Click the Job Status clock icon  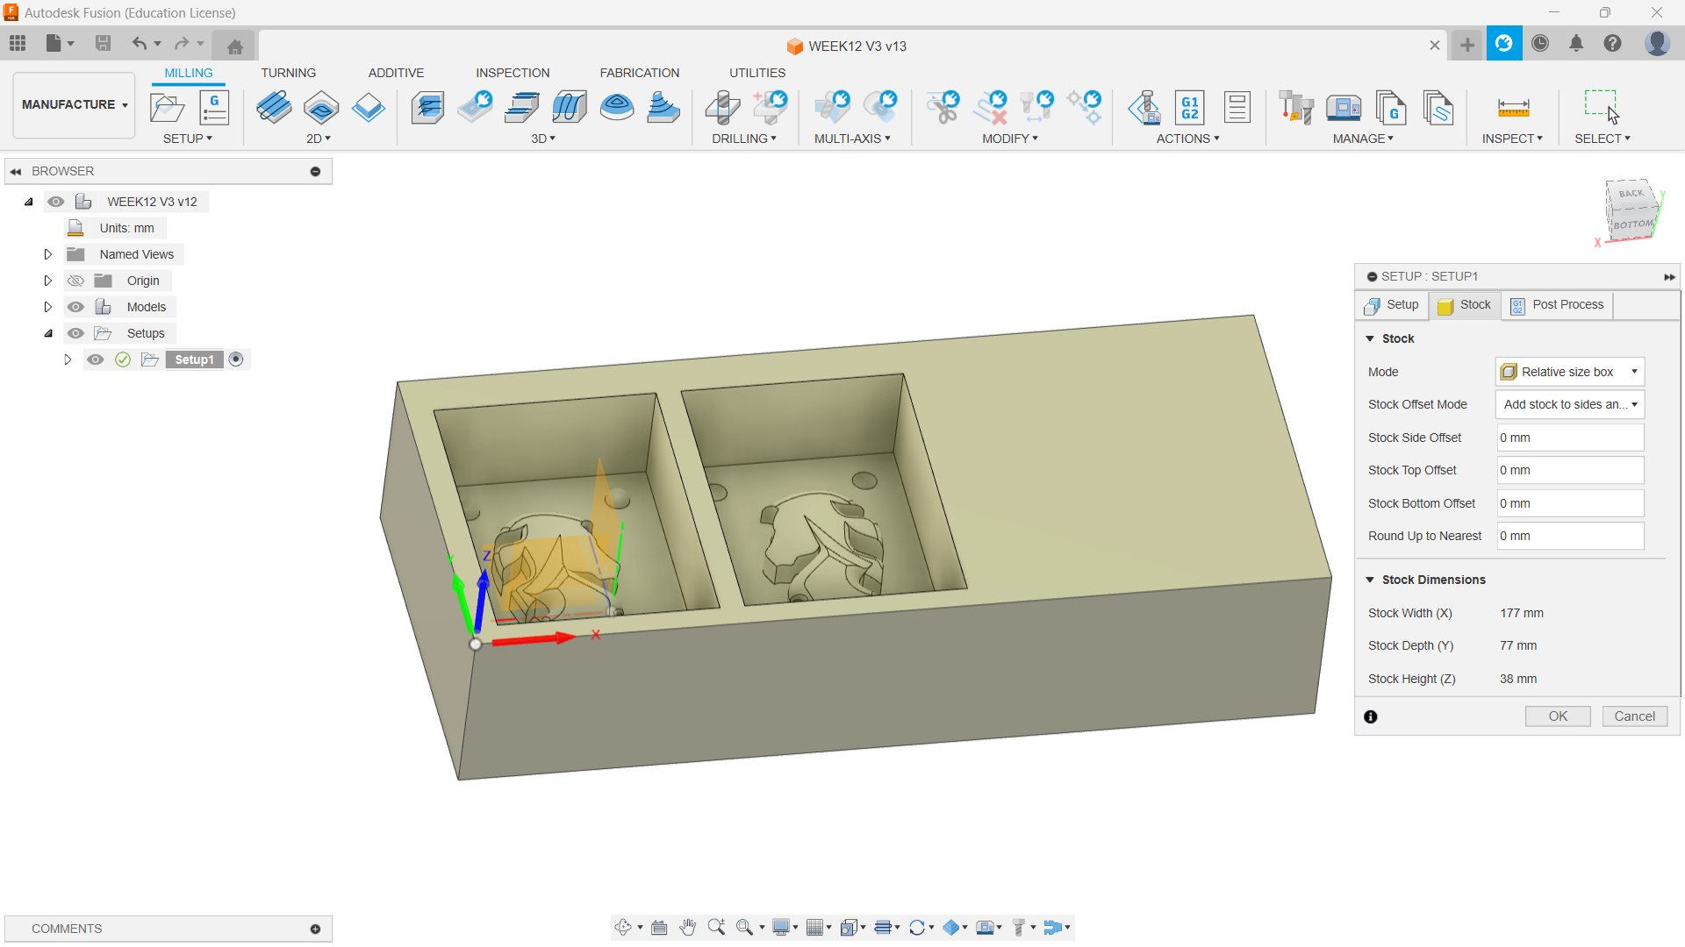coord(1540,44)
